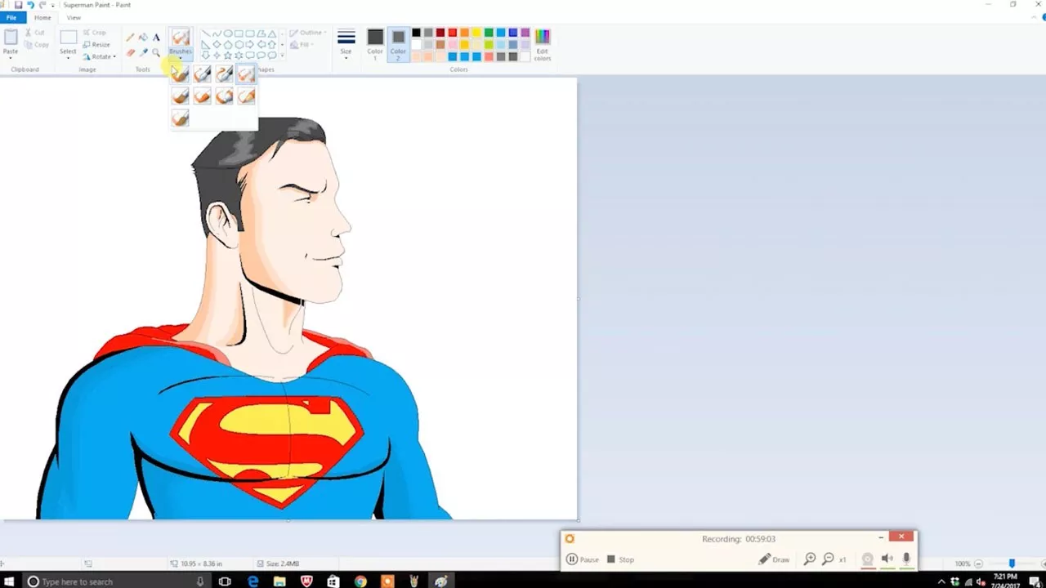Pick the yellow color swatch
The height and width of the screenshot is (588, 1046).
coord(476,33)
